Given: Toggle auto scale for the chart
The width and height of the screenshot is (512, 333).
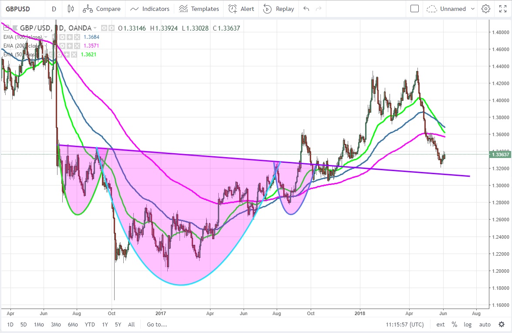Looking at the screenshot, I should pos(485,324).
